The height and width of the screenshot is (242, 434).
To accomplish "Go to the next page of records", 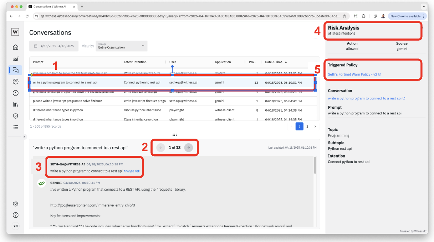I will [x=315, y=126].
